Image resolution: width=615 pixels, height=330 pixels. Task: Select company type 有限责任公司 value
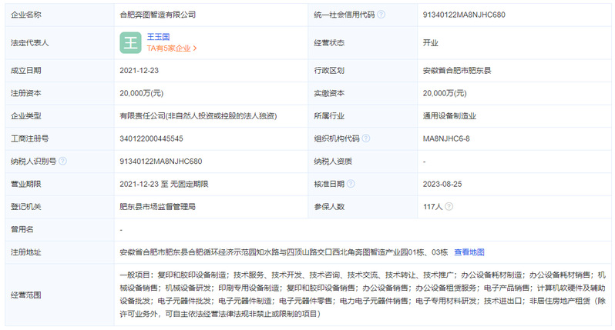(x=198, y=116)
